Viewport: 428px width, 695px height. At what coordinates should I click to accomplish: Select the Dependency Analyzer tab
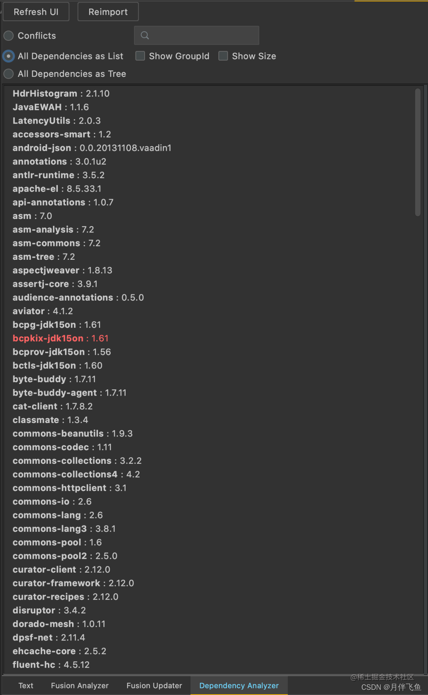(x=239, y=685)
